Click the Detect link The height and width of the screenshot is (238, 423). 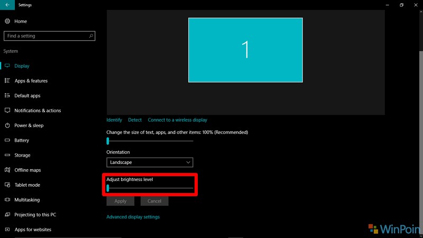click(x=135, y=120)
